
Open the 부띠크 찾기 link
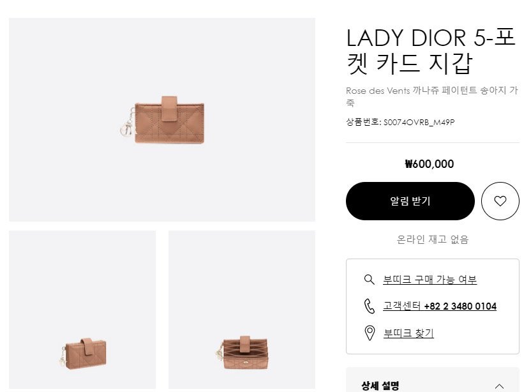[408, 333]
